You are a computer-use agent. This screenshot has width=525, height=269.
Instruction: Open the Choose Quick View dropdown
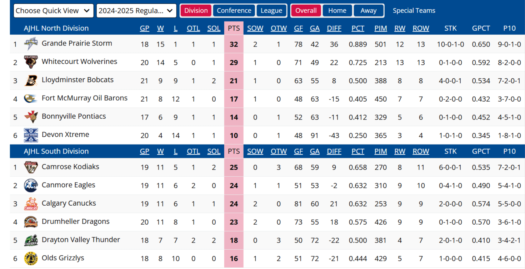click(54, 11)
